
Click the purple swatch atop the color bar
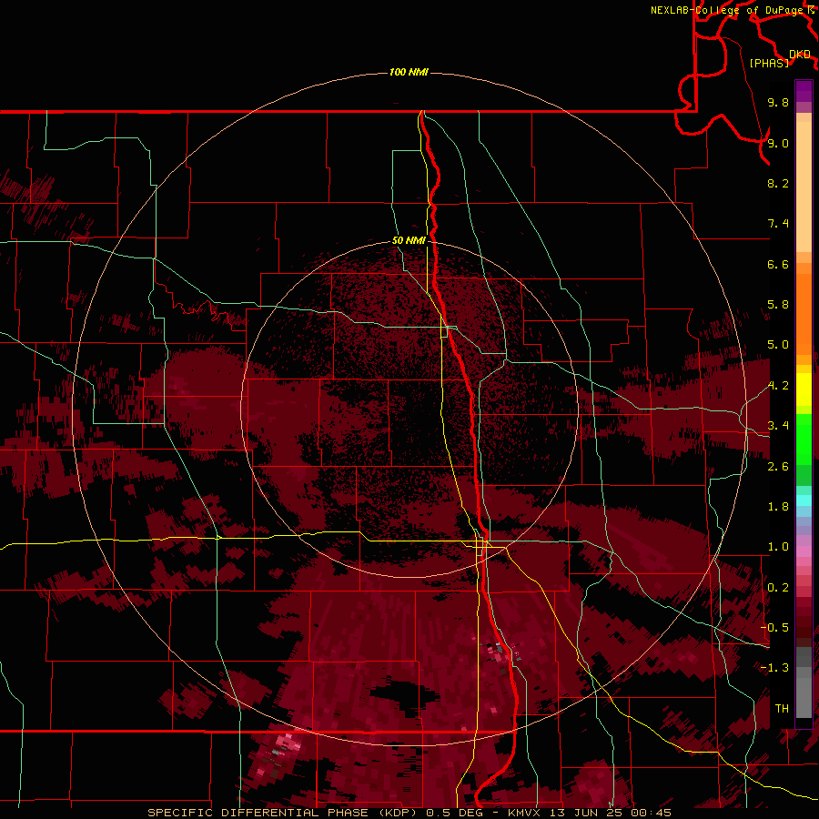click(x=804, y=91)
